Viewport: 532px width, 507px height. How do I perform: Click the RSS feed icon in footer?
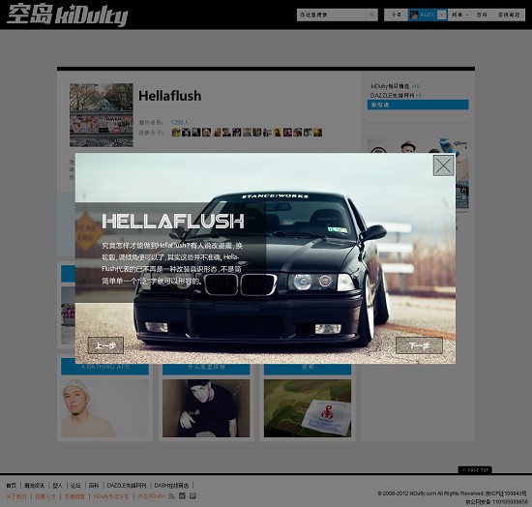pyautogui.click(x=171, y=496)
